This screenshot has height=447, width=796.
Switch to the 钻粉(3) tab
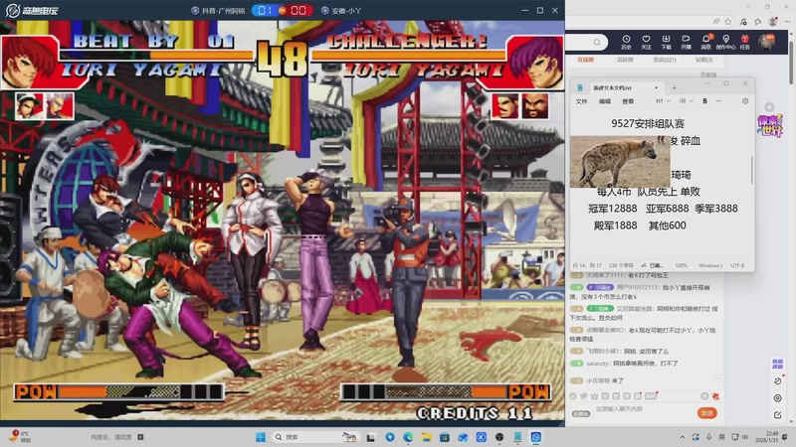tap(703, 60)
